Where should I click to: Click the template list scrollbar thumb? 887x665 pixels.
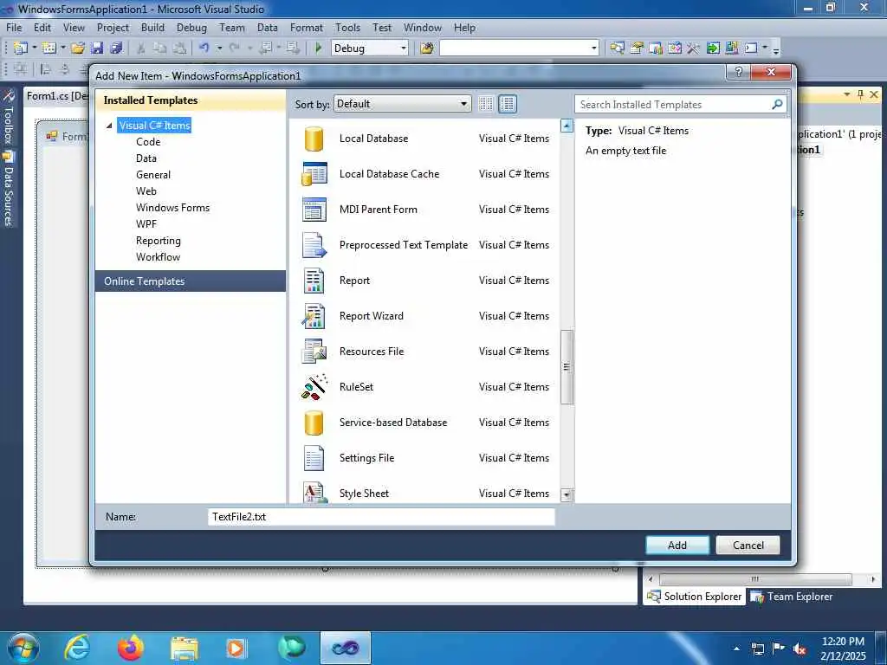coord(567,367)
